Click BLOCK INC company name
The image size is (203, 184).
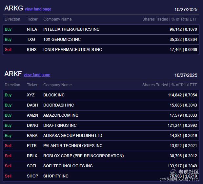(54, 95)
